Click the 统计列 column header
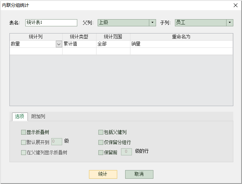242x184 pixels. point(36,36)
